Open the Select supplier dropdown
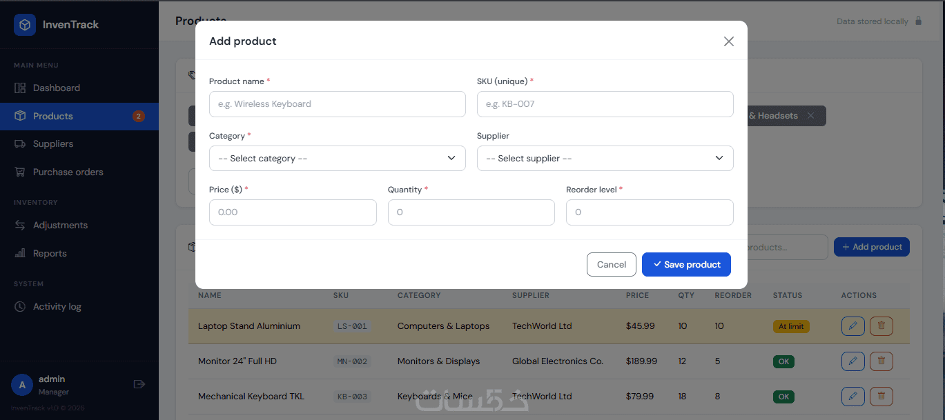The height and width of the screenshot is (420, 945). click(605, 159)
